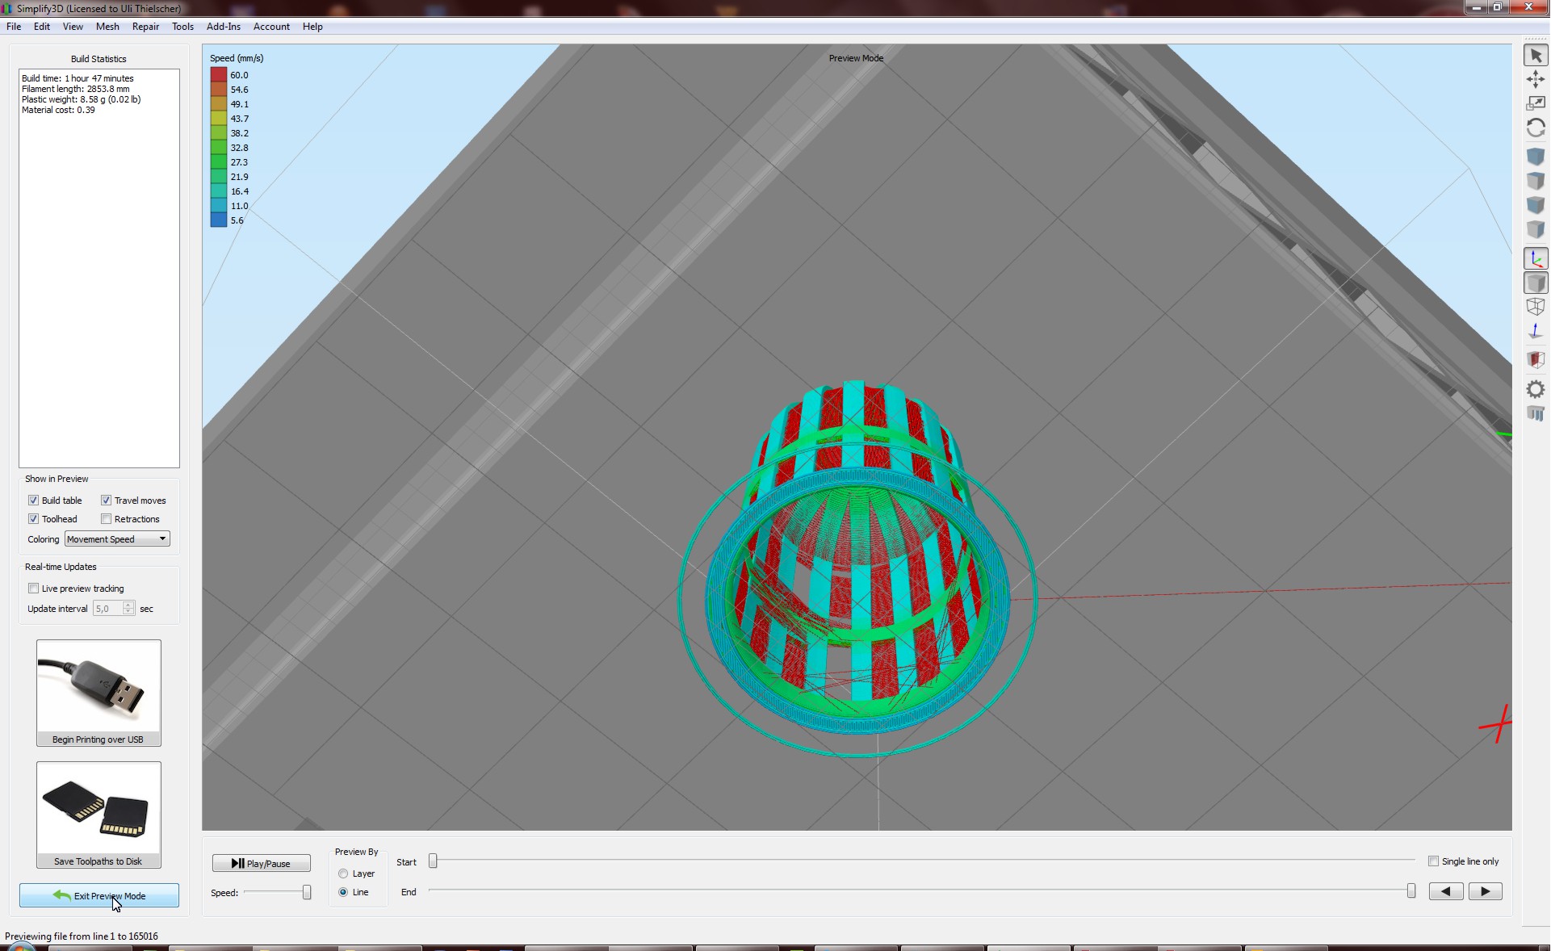Select the translate move tool icon
1551x951 pixels.
click(x=1535, y=79)
